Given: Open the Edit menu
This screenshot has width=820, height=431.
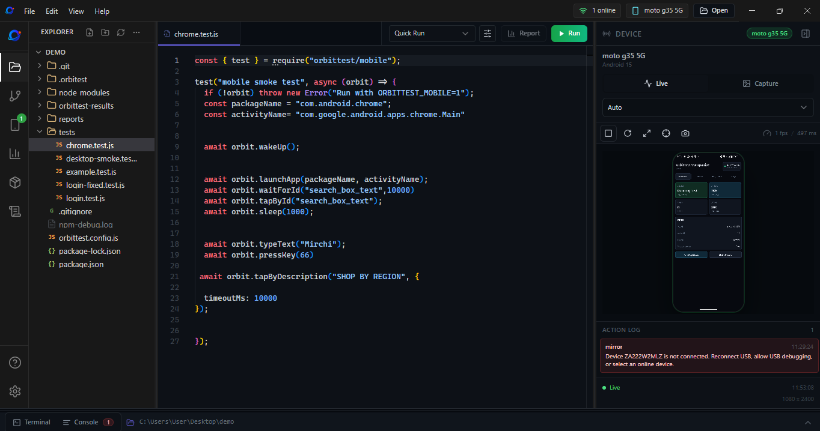Looking at the screenshot, I should click(52, 11).
